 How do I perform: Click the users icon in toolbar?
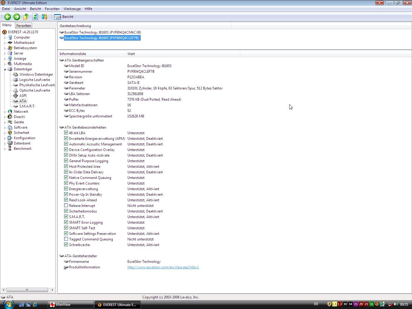(x=44, y=17)
